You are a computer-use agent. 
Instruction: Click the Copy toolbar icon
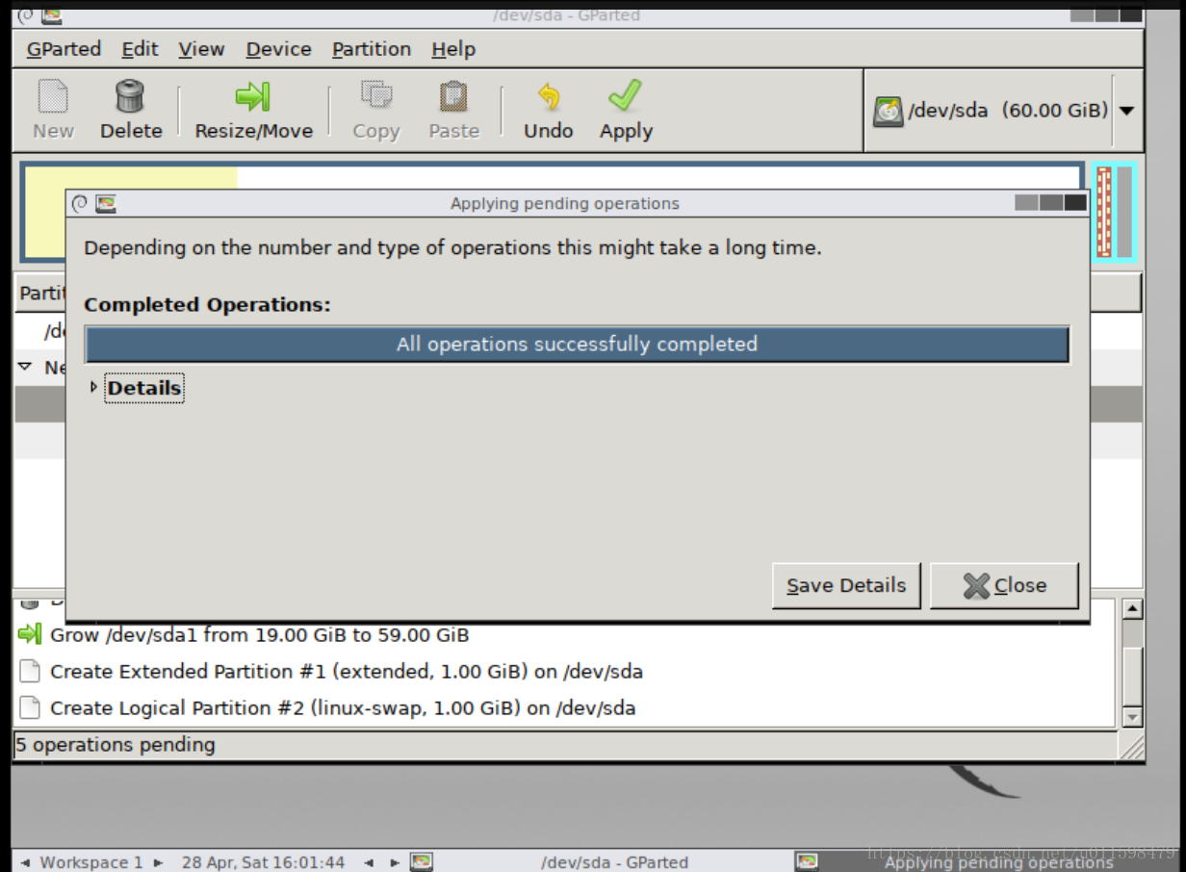[375, 97]
